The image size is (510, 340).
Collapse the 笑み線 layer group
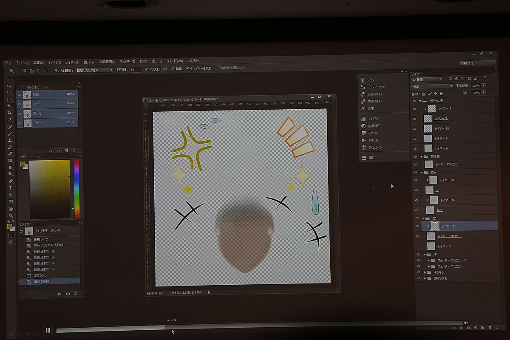tap(421, 156)
